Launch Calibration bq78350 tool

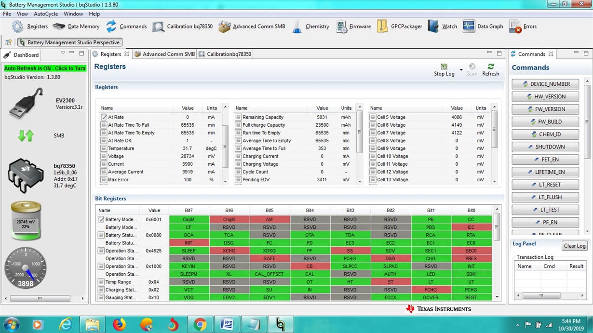[182, 27]
